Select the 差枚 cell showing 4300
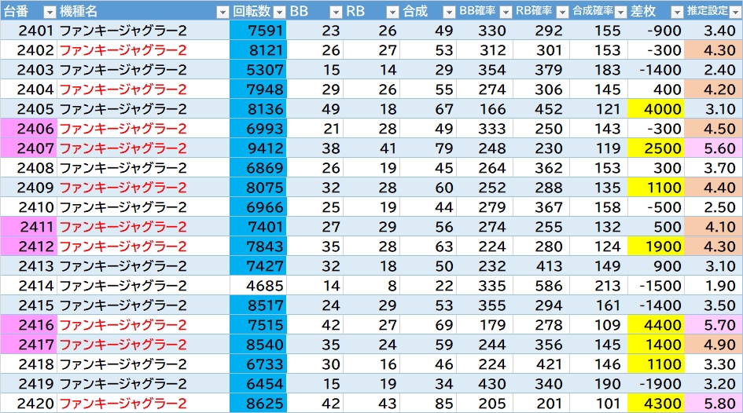 656,403
